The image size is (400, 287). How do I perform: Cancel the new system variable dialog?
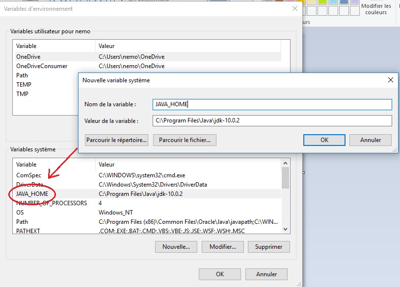point(370,140)
